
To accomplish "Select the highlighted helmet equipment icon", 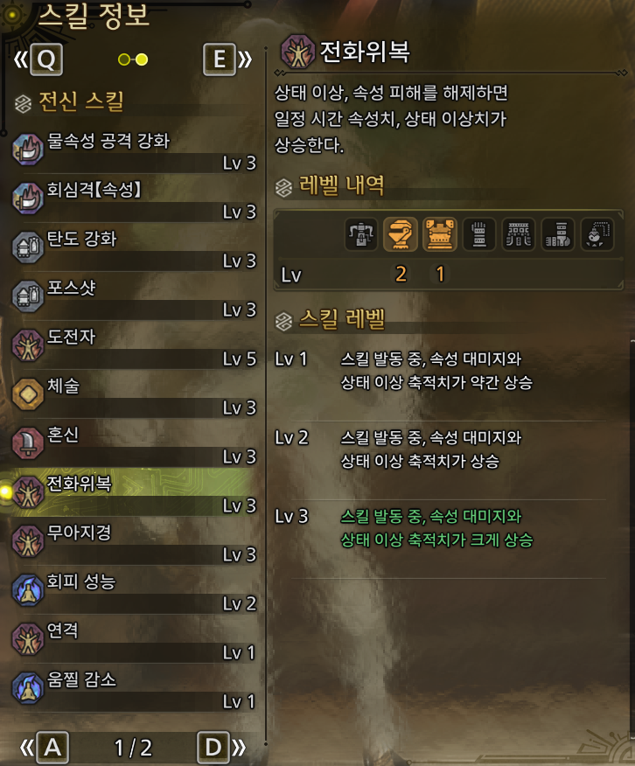I will [x=400, y=234].
